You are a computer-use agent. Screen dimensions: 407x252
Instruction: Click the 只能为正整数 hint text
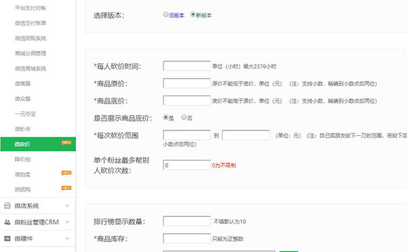click(x=228, y=239)
